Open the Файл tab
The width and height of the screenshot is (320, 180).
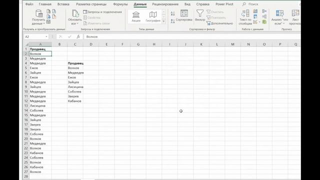[x=29, y=4]
